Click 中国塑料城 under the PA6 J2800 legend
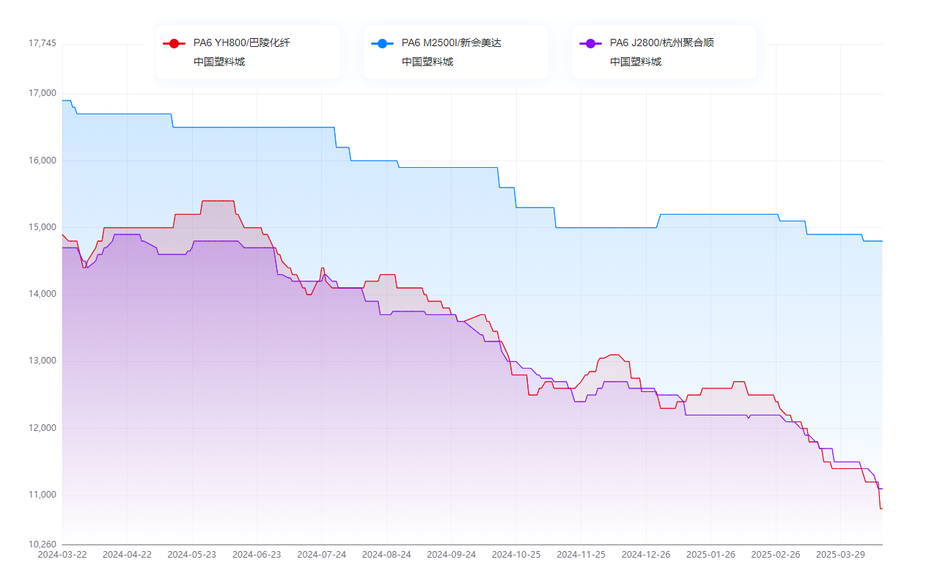Image resolution: width=951 pixels, height=565 pixels. [x=635, y=62]
